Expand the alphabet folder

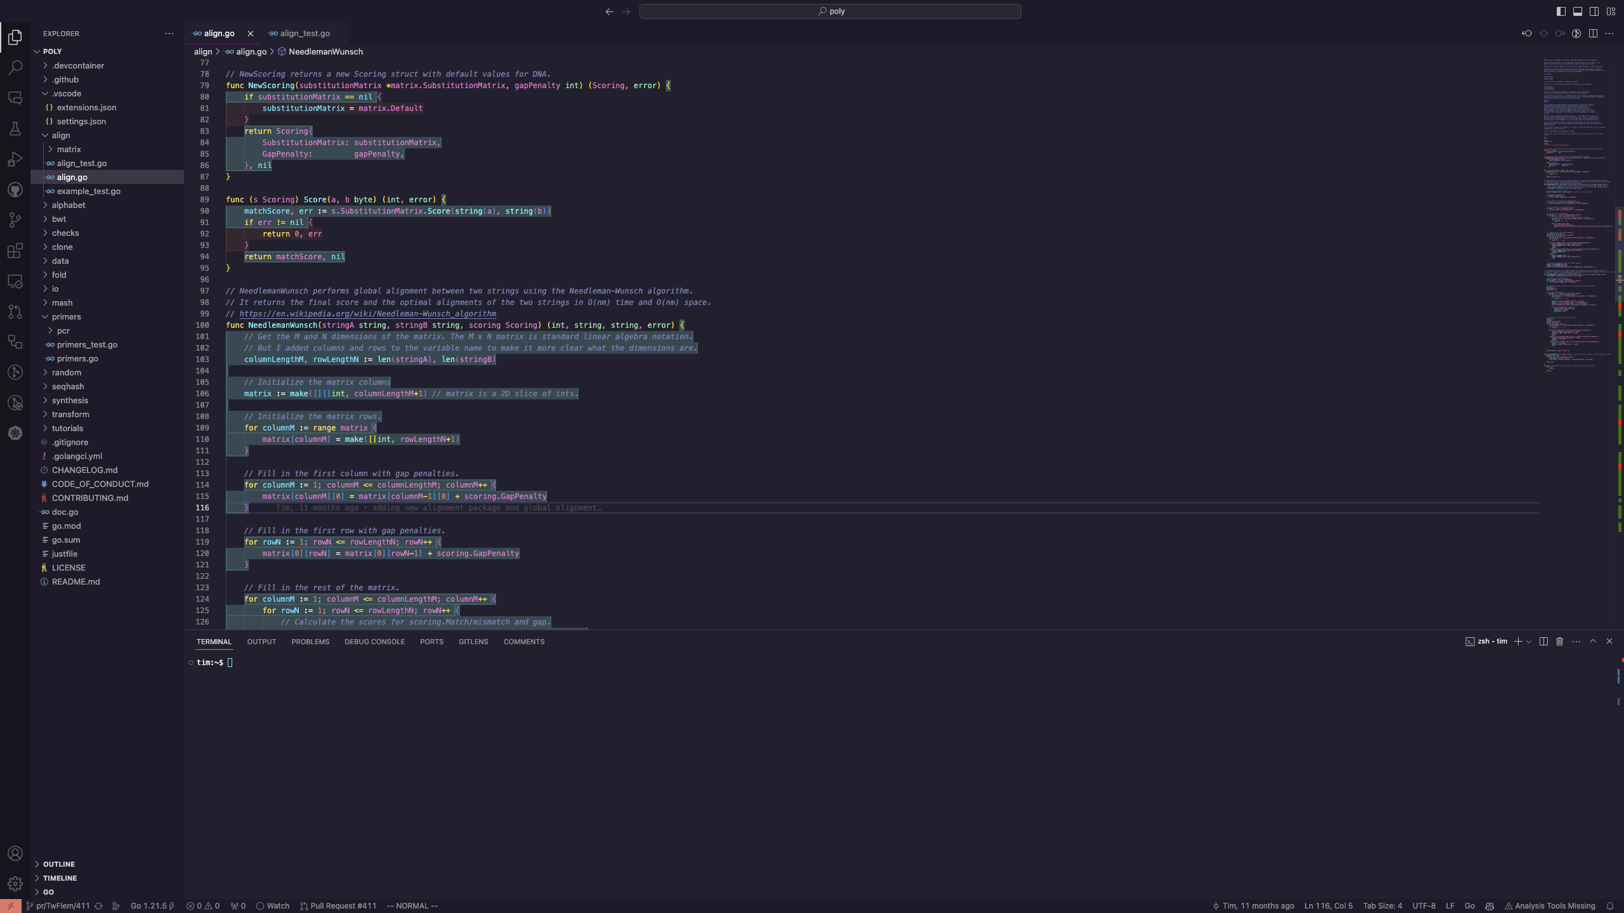[x=69, y=205]
